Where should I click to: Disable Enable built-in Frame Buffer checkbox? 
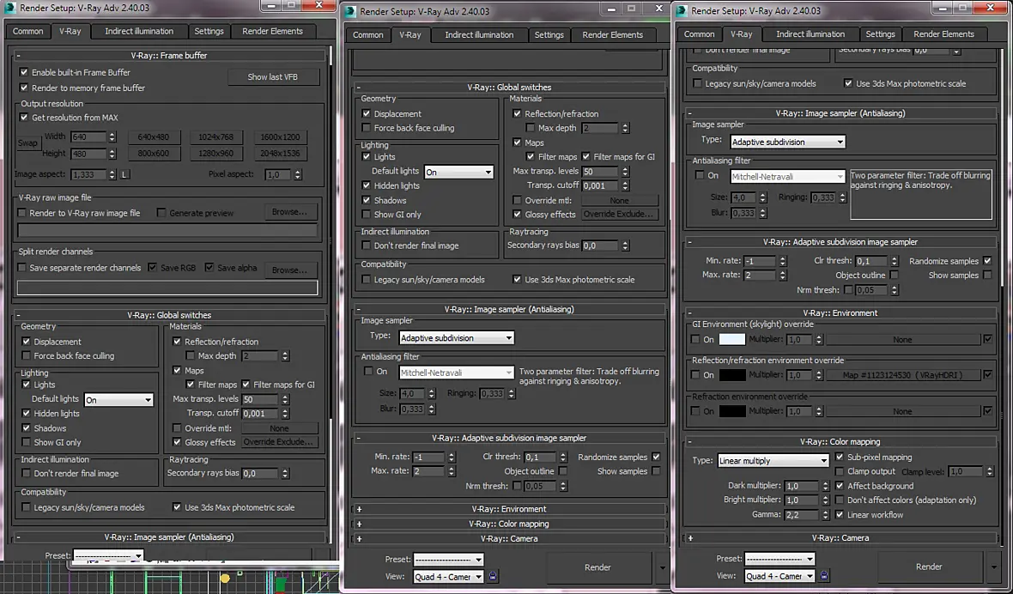24,72
